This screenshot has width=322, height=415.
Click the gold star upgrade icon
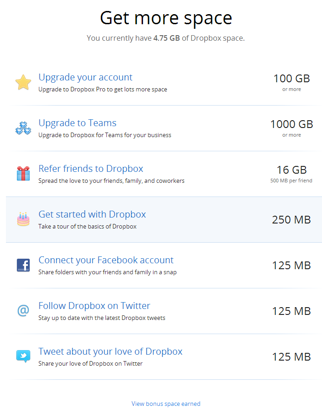(x=23, y=82)
